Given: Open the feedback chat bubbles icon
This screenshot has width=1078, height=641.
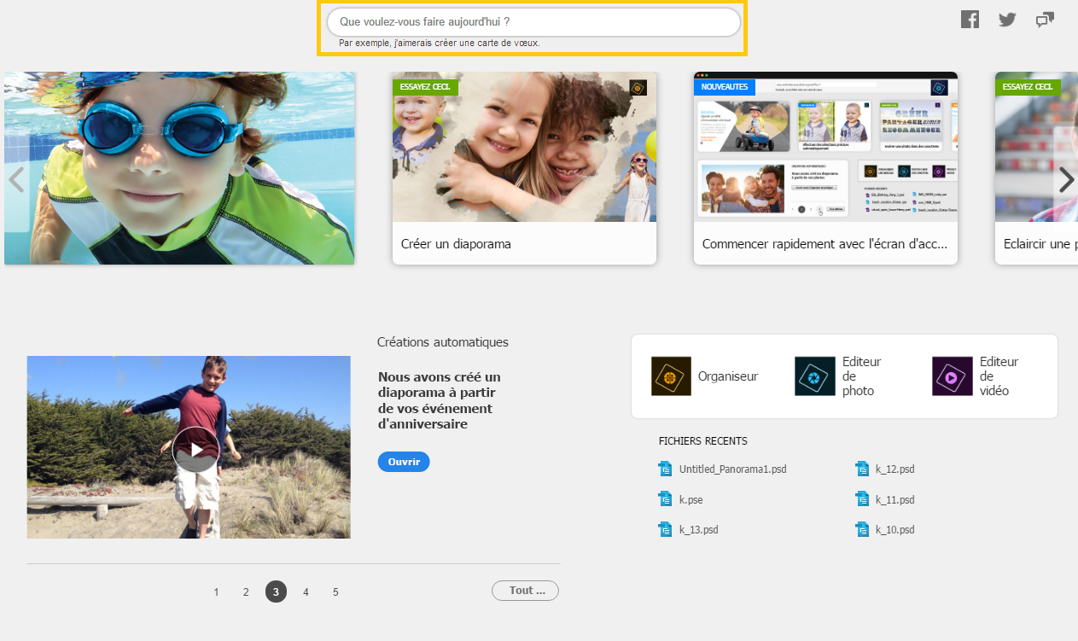Looking at the screenshot, I should pos(1045,20).
